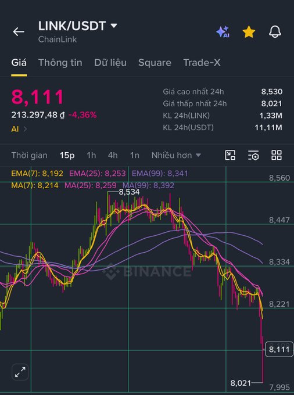Open price alert bell icon
This screenshot has width=294, height=395.
pyautogui.click(x=275, y=32)
